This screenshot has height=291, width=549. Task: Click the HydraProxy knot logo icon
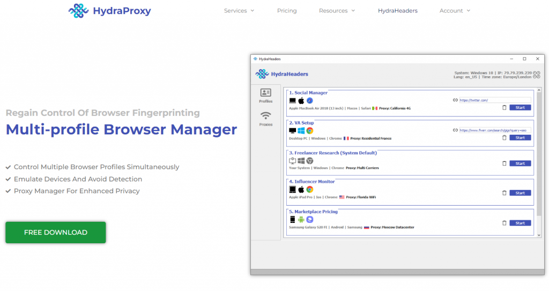pos(78,11)
